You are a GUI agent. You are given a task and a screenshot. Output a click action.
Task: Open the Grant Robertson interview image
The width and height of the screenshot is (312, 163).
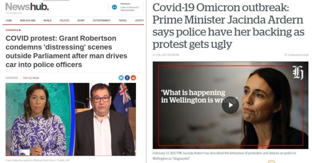click(71, 119)
